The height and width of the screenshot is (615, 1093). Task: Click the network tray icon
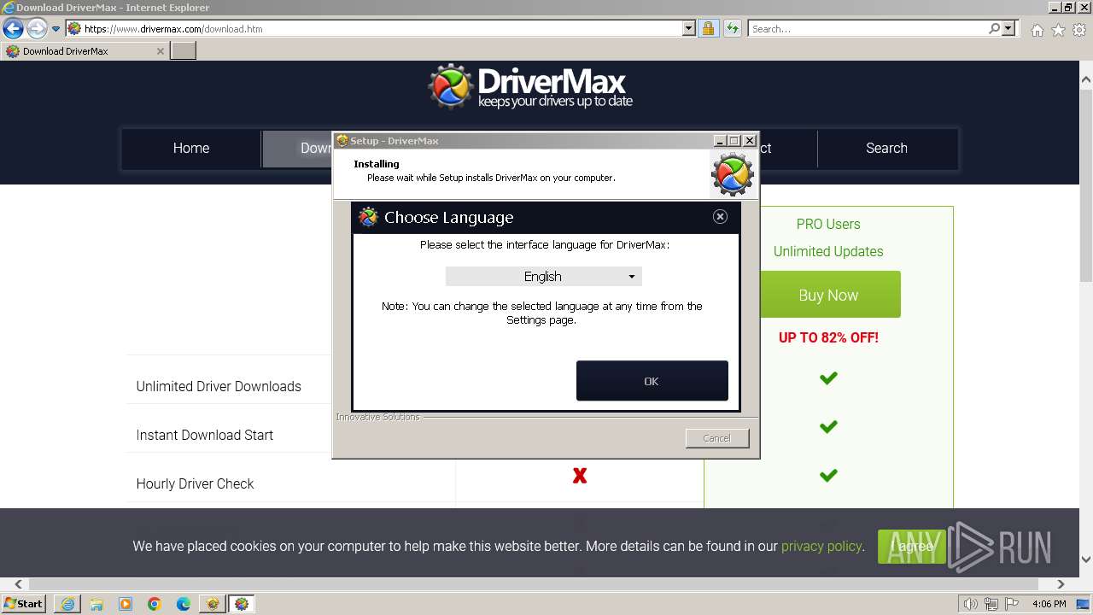click(x=991, y=604)
